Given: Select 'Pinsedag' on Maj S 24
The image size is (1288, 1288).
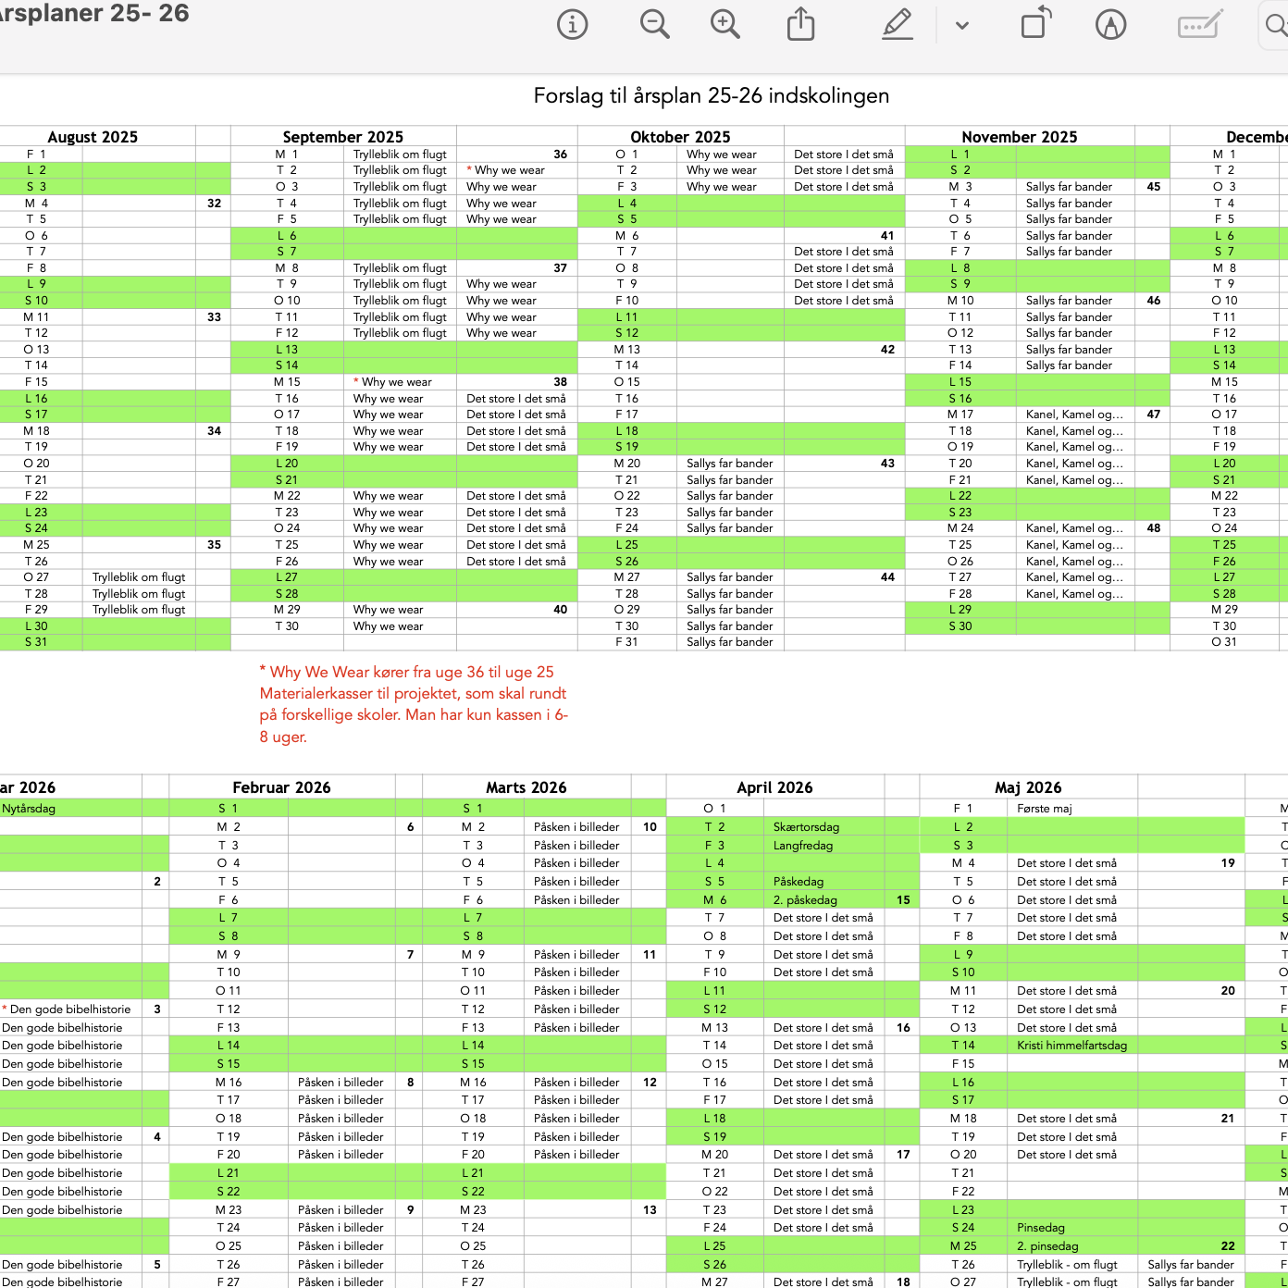Looking at the screenshot, I should click(x=1041, y=1228).
